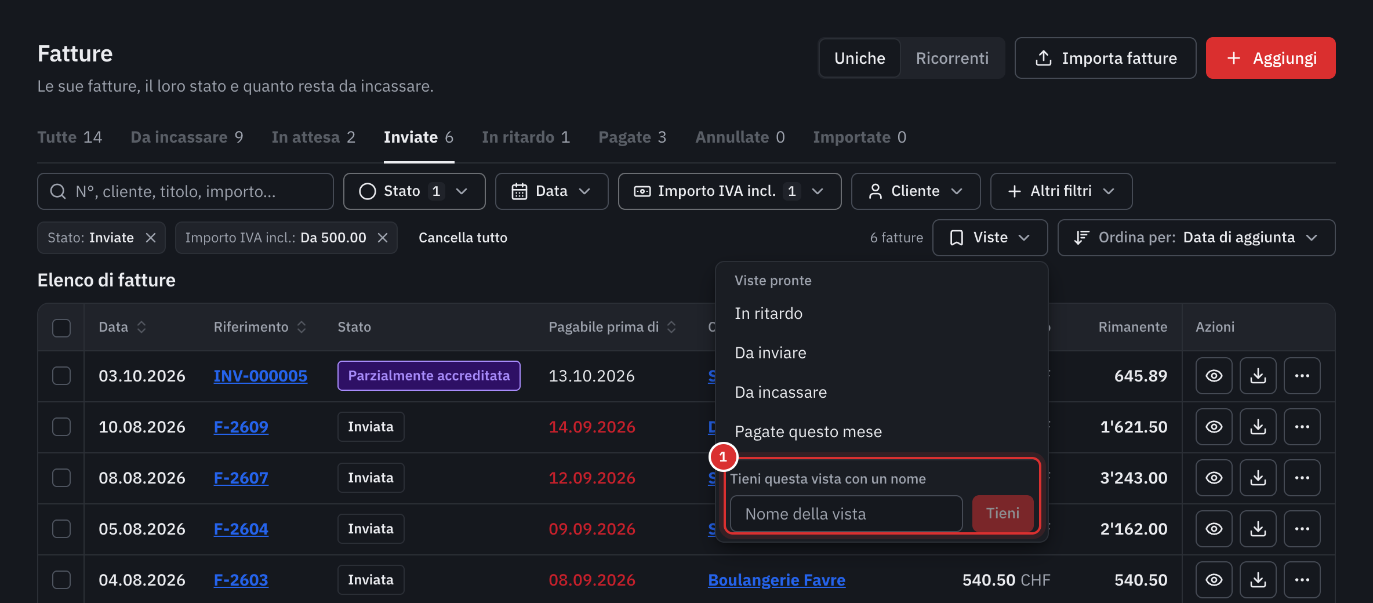Viewport: 1373px width, 603px height.
Task: Open the Data filter dropdown
Action: pos(551,191)
